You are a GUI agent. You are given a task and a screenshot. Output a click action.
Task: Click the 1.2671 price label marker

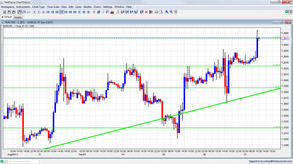[x=285, y=38]
